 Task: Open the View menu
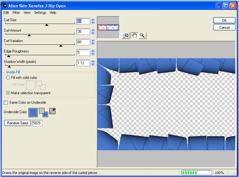pos(27,13)
